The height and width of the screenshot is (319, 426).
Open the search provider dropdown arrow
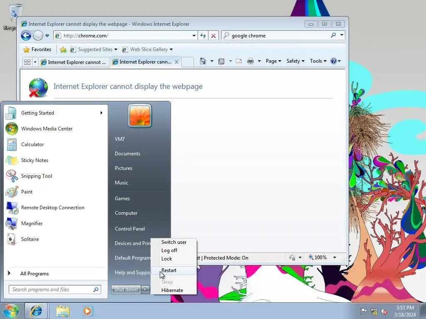point(342,35)
